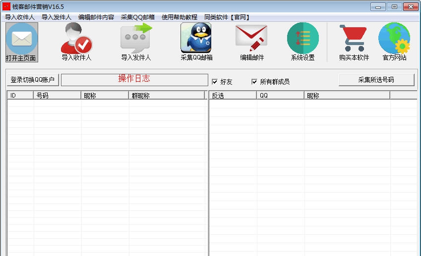The height and width of the screenshot is (256, 421).
Task: Click the 采集所选号码 button
Action: tap(376, 80)
